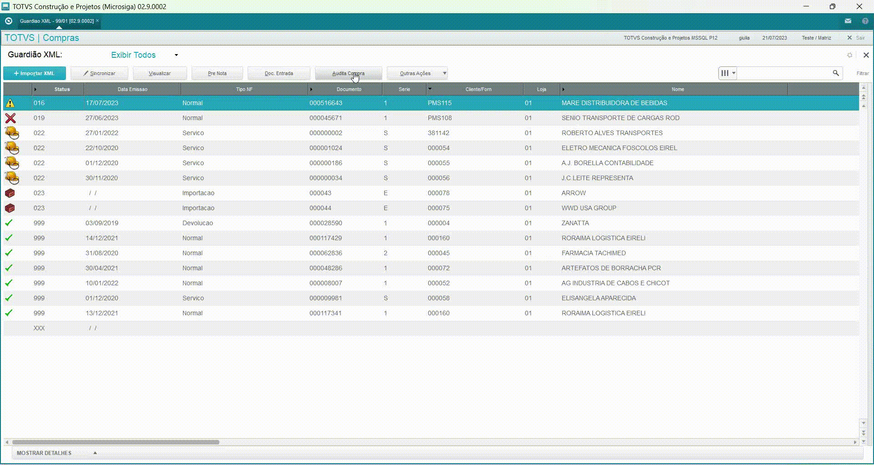The width and height of the screenshot is (874, 465).
Task: Click the Filtrar link
Action: (x=863, y=73)
